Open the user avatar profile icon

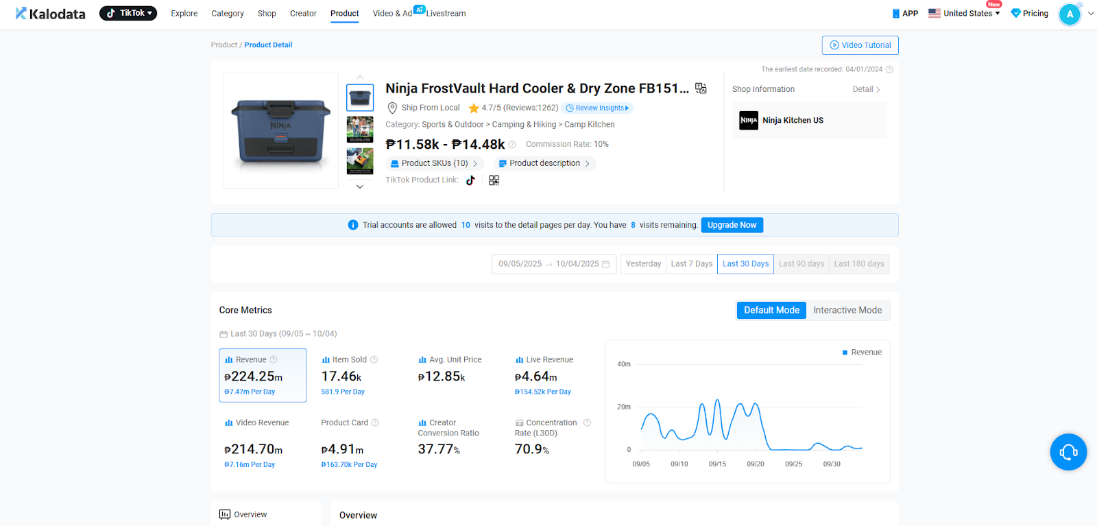pyautogui.click(x=1070, y=14)
